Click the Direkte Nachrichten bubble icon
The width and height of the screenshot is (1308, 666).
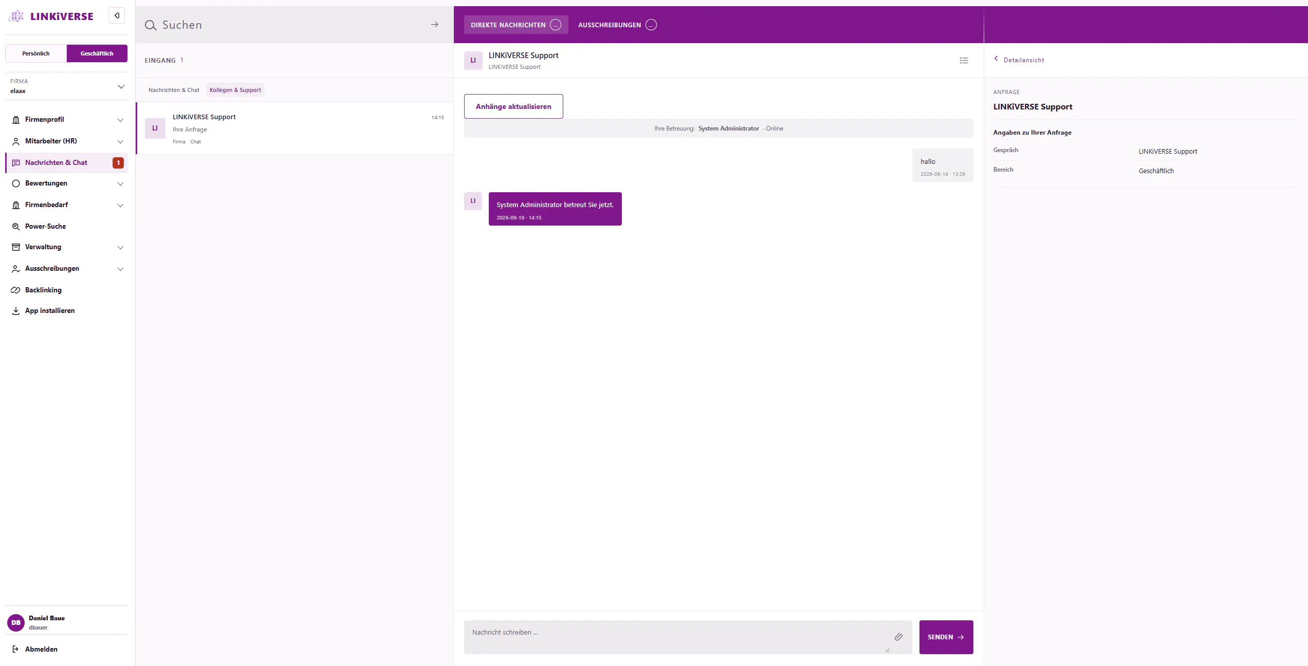pyautogui.click(x=556, y=25)
